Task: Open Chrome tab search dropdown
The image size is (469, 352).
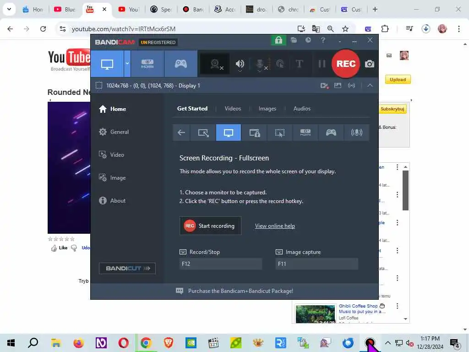Action: (x=9, y=9)
